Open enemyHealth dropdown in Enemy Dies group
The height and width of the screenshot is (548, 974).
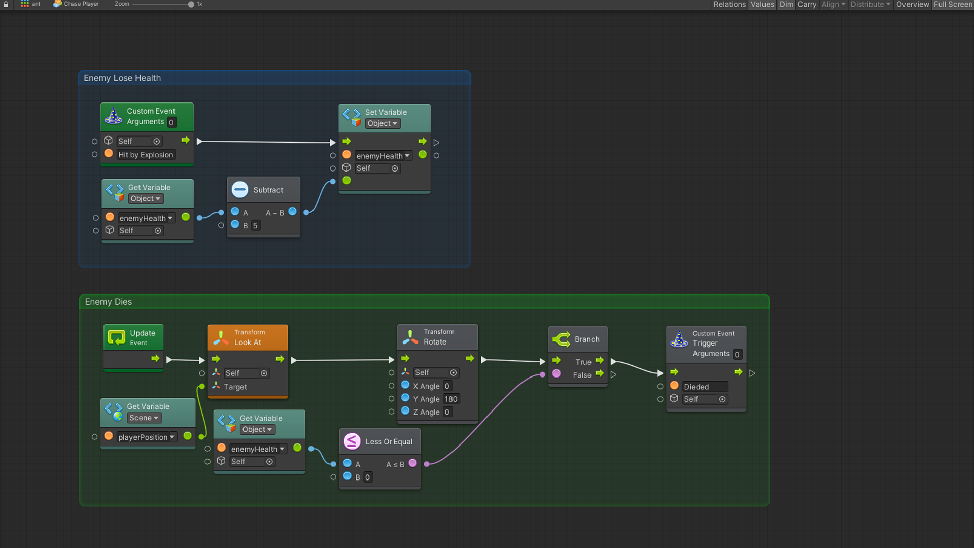[x=258, y=449]
